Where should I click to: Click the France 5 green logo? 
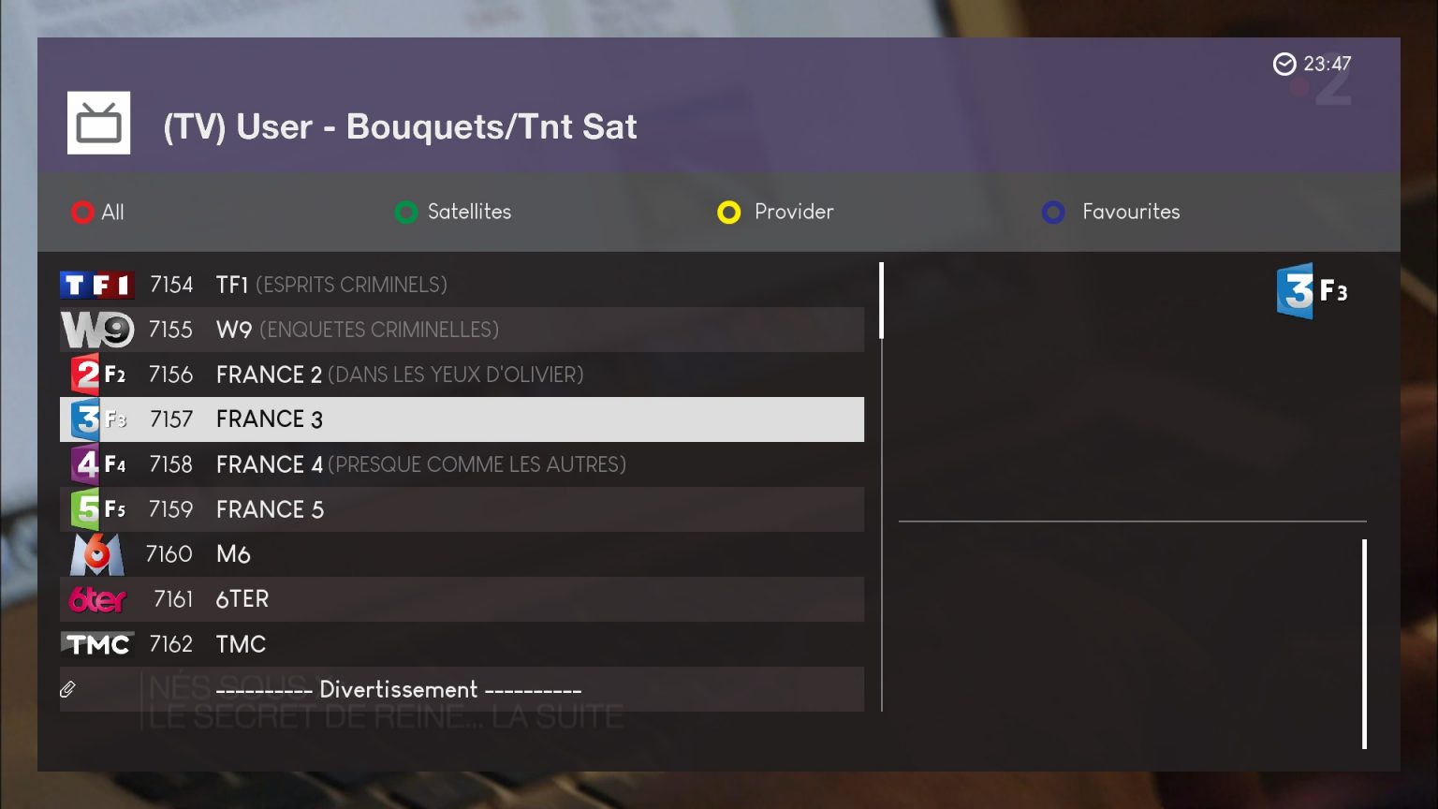[97, 509]
